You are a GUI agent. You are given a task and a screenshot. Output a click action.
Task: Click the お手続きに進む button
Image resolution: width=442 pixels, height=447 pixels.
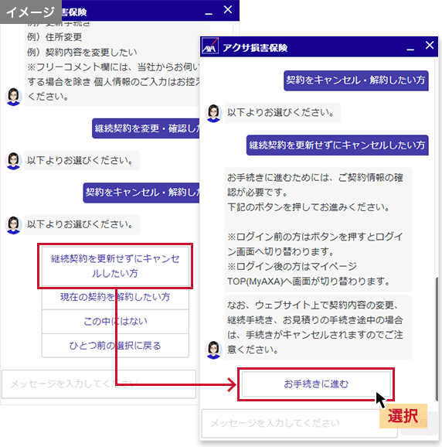[316, 384]
